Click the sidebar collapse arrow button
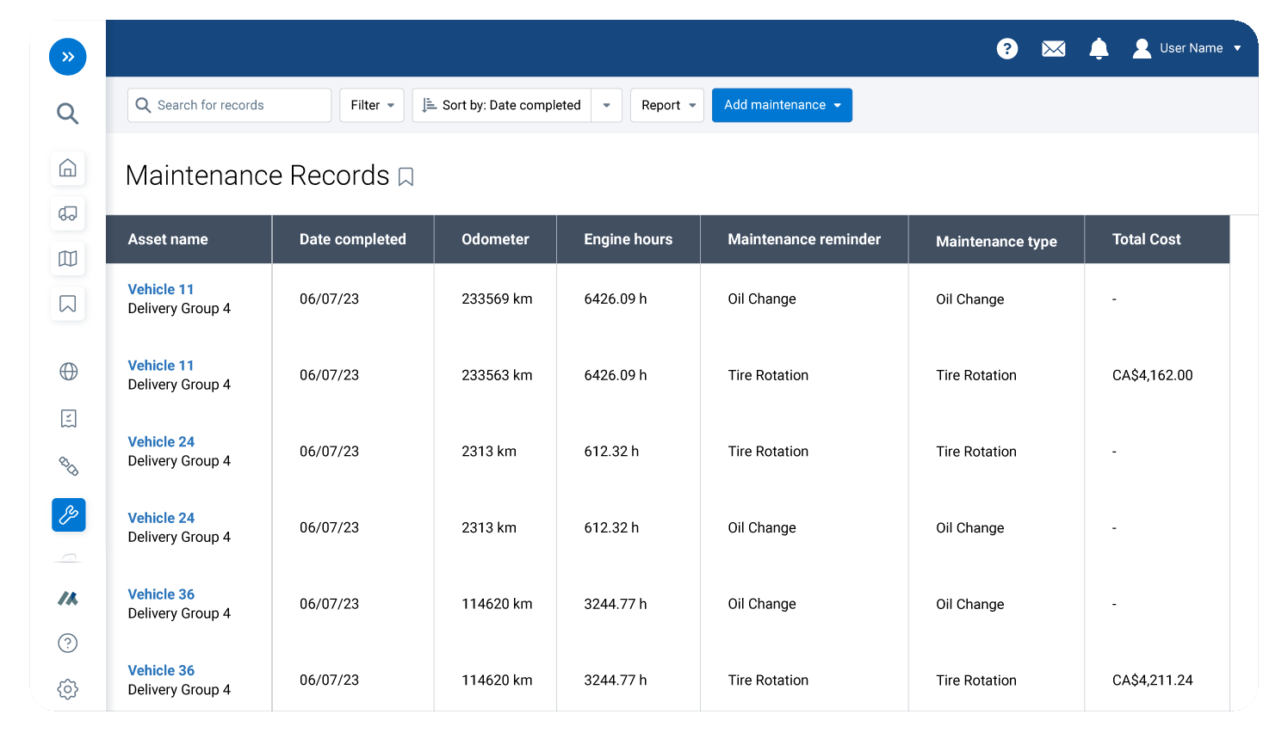 point(67,56)
